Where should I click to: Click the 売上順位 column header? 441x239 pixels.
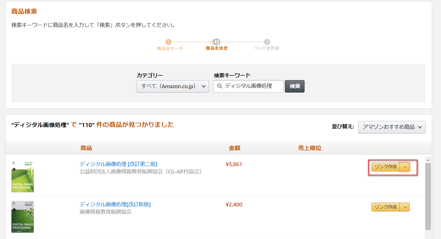(309, 148)
